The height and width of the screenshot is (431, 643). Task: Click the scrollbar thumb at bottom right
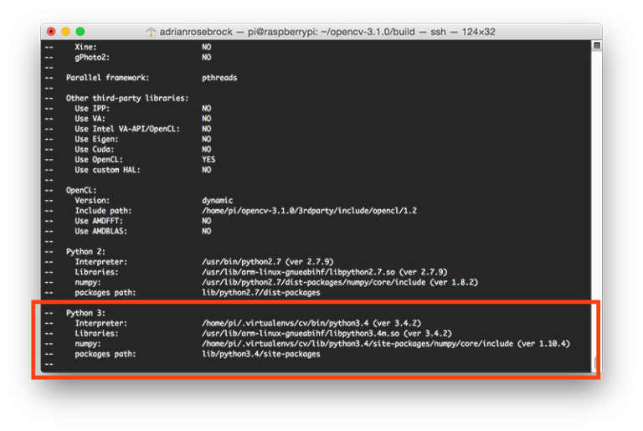[596, 363]
